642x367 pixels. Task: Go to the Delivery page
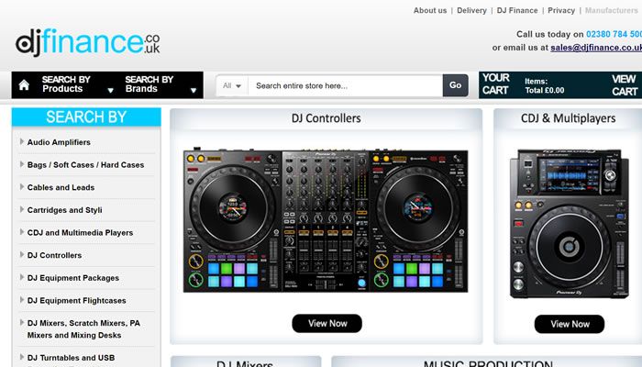click(471, 11)
